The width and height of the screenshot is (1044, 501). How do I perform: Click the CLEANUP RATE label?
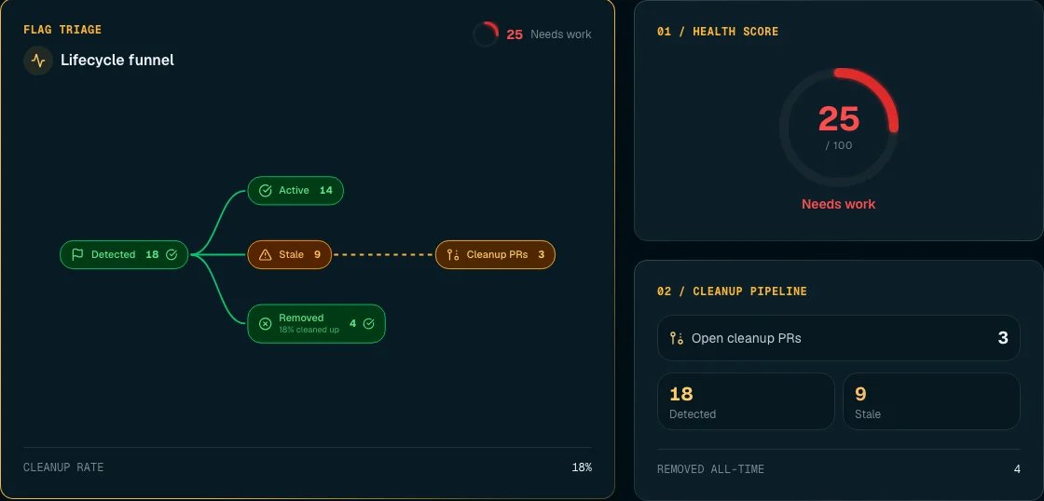63,467
